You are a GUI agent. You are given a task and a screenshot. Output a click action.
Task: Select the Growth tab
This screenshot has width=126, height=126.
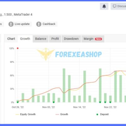[x=25, y=39]
